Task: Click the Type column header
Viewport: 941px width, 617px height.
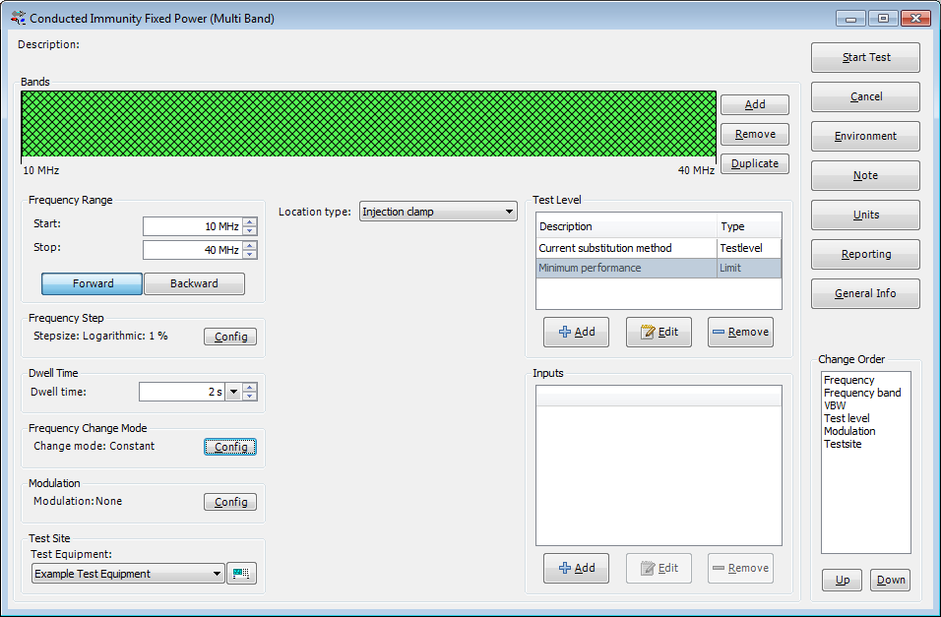Action: (x=749, y=226)
